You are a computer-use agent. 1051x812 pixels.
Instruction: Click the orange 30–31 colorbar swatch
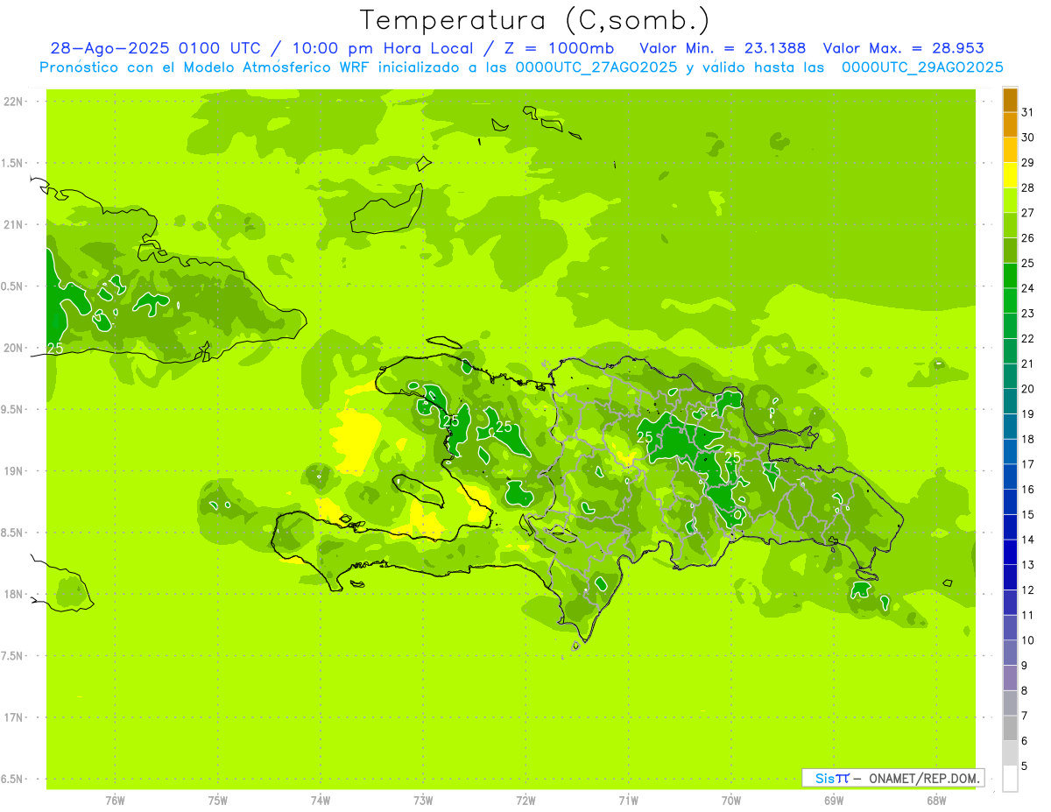pos(1010,125)
